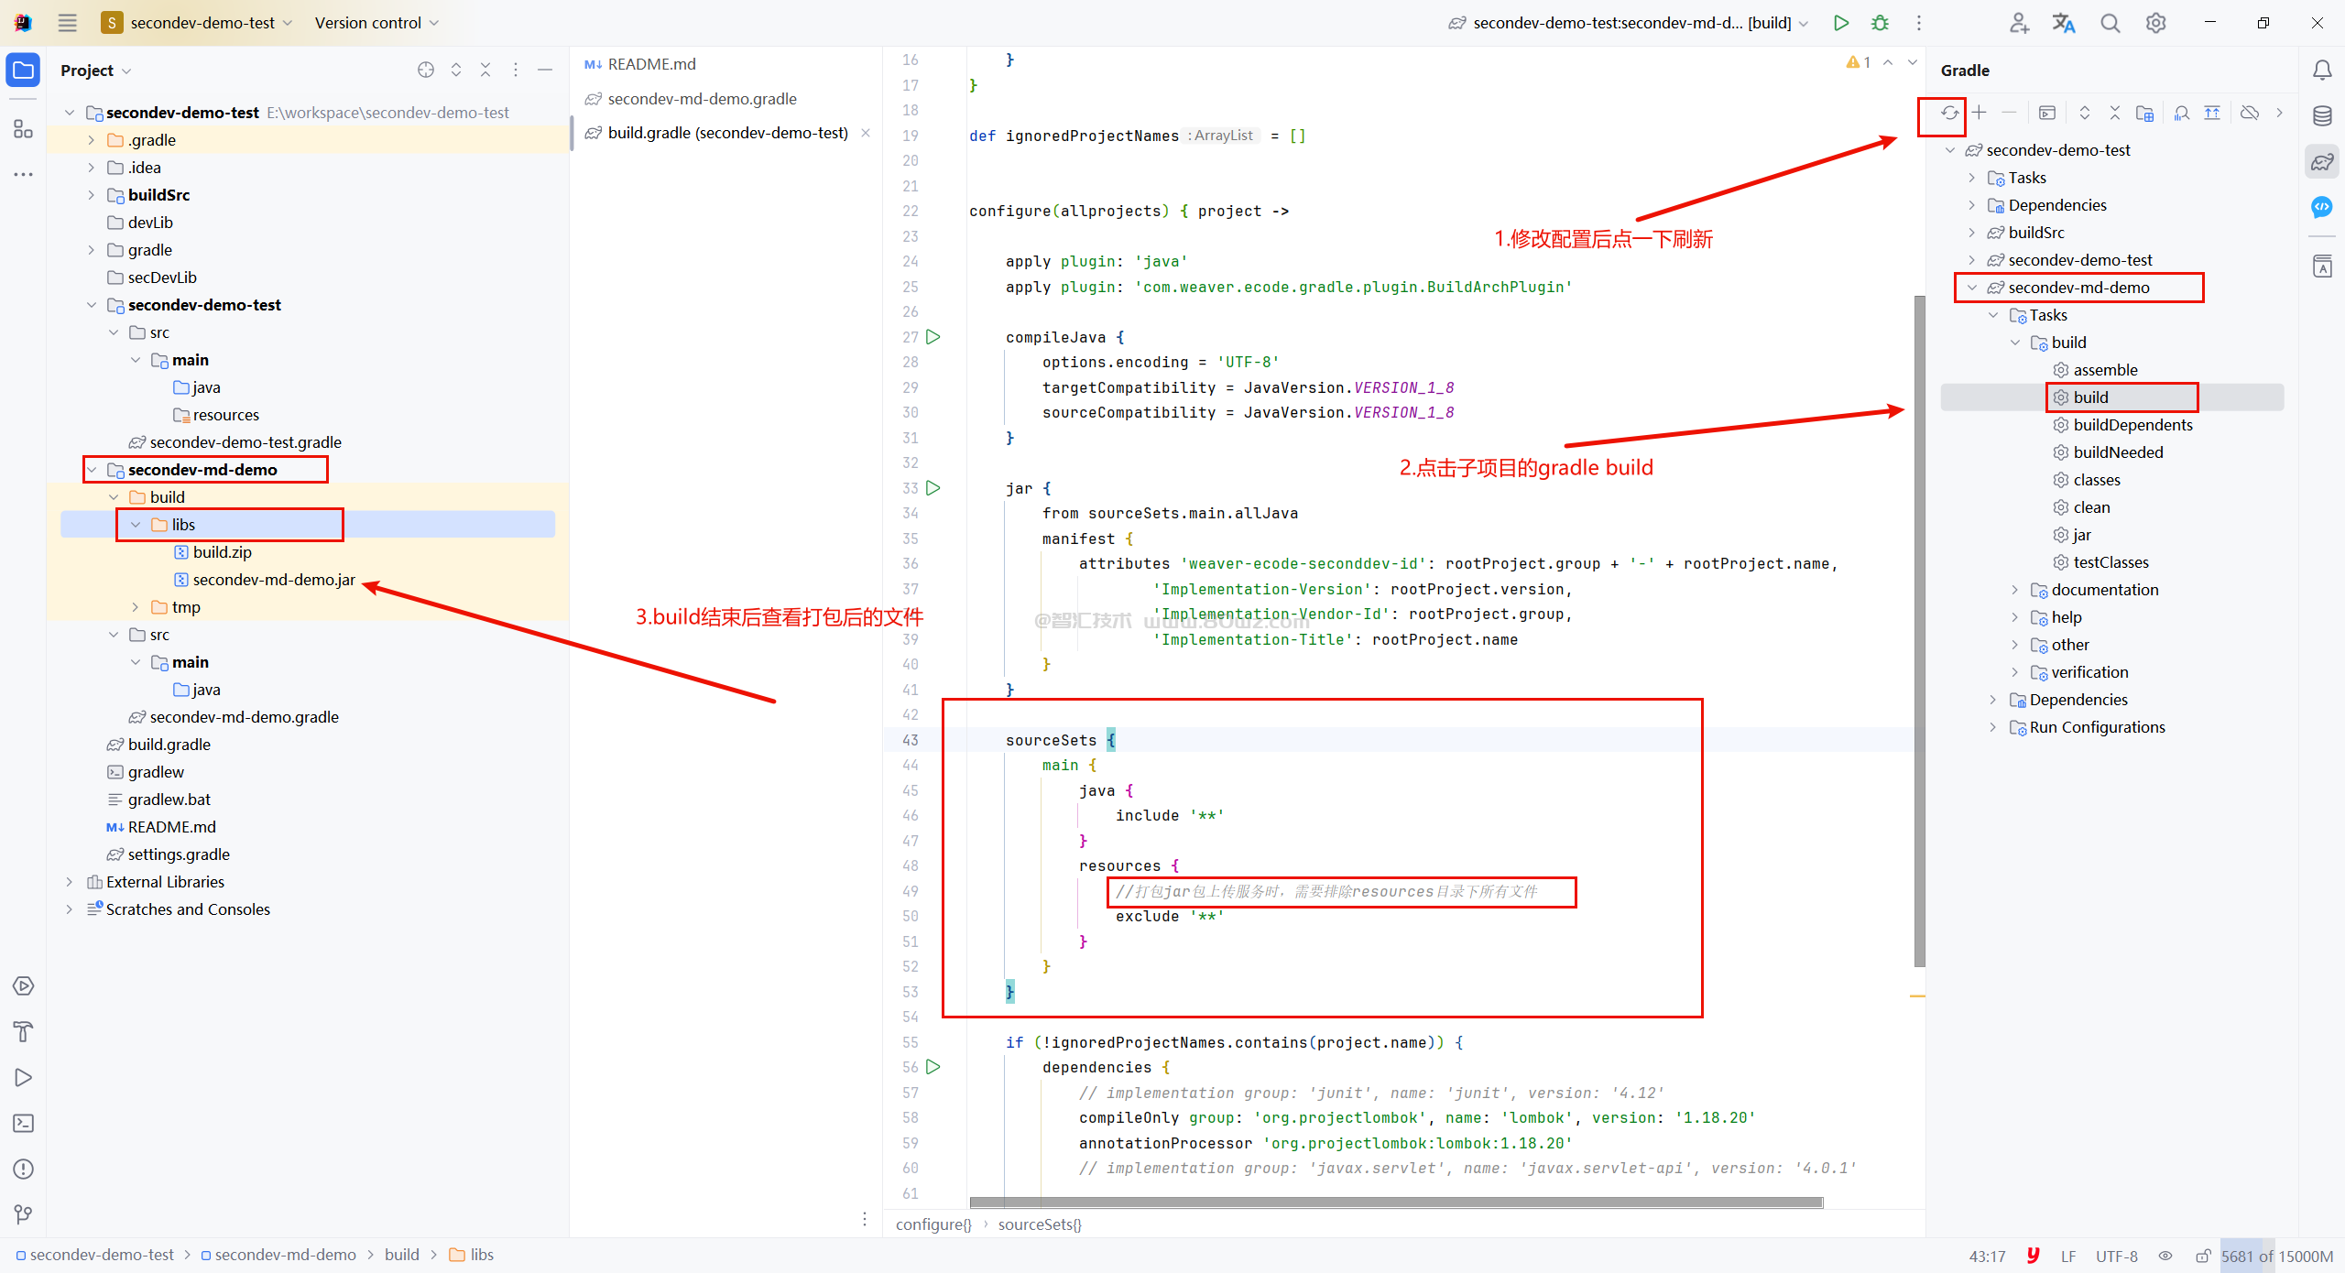Click the editor's horizontal scrollbar
This screenshot has height=1273, width=2345.
point(1396,1202)
